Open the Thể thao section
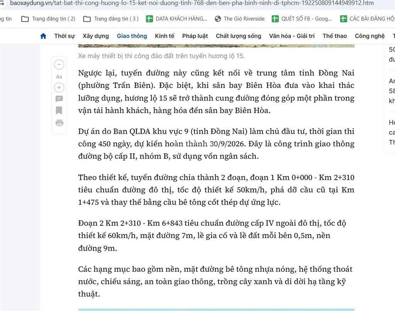 click(x=334, y=36)
